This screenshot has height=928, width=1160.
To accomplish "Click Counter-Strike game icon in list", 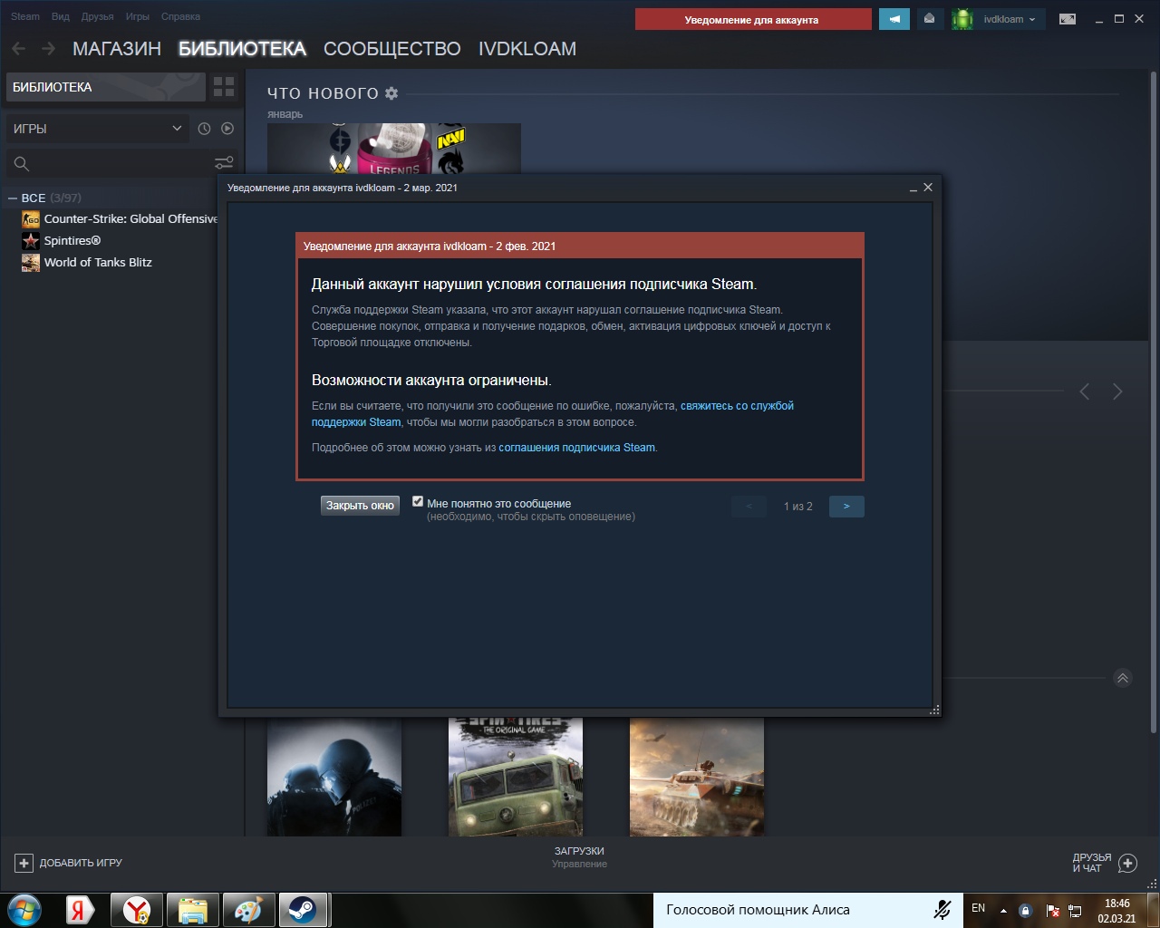I will [x=31, y=219].
